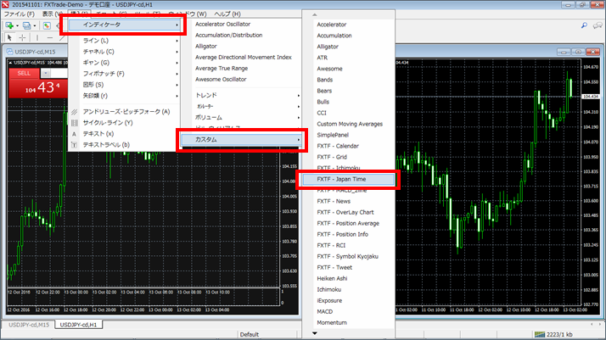Switch to the USDJPY-cd,H1 chart tab
Image resolution: width=606 pixels, height=340 pixels.
(x=78, y=325)
